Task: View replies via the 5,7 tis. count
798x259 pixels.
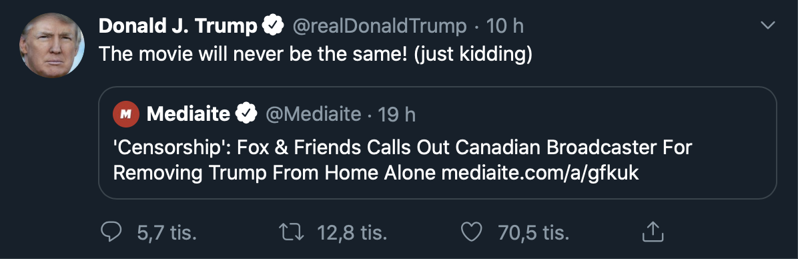Action: [167, 233]
